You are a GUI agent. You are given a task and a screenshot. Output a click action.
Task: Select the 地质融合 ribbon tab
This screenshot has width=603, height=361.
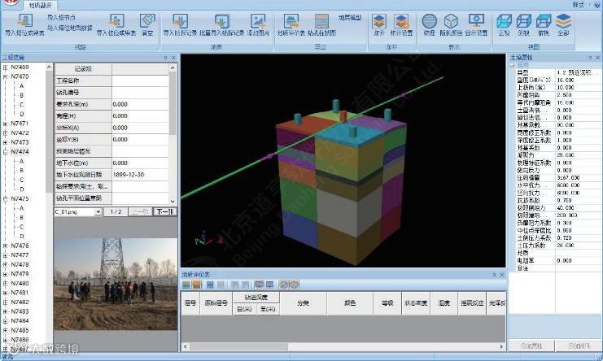pyautogui.click(x=41, y=6)
